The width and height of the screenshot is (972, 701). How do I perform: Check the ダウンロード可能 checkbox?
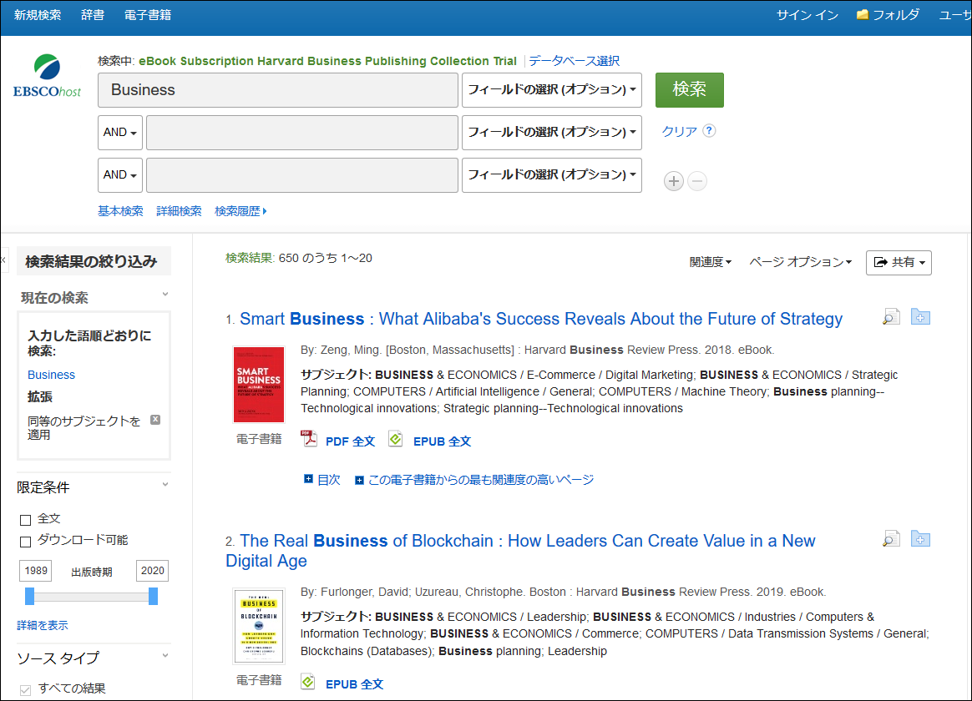25,542
